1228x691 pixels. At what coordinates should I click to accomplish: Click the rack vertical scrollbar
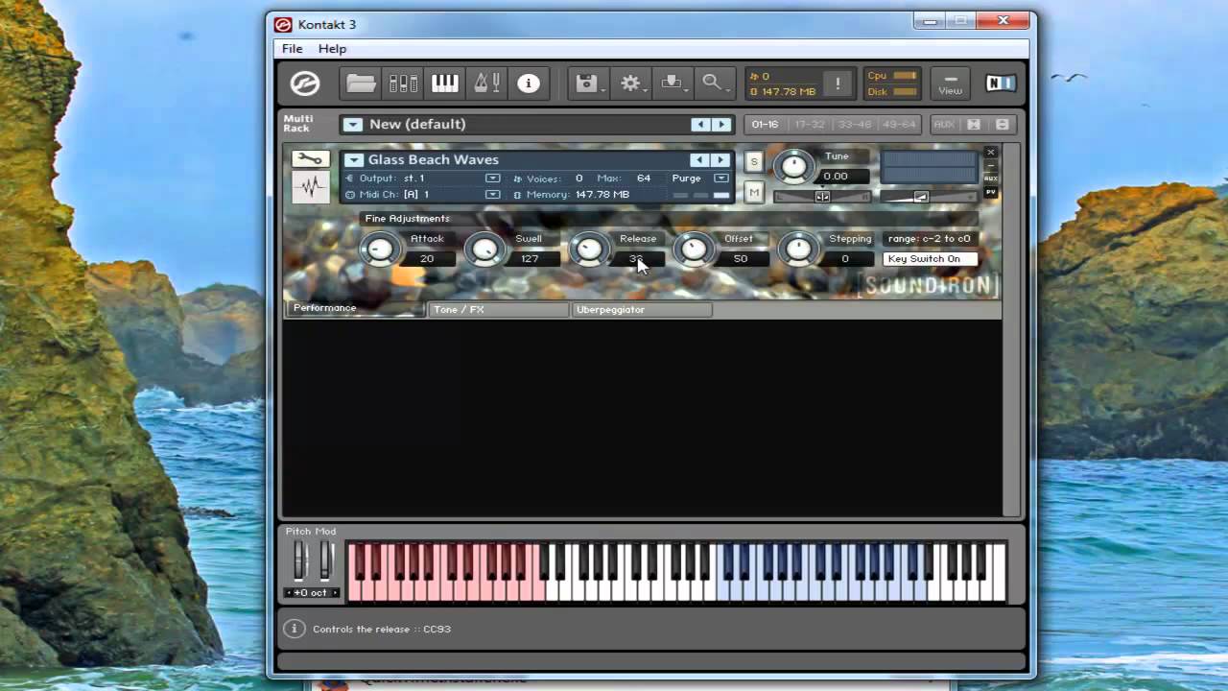[1012, 329]
